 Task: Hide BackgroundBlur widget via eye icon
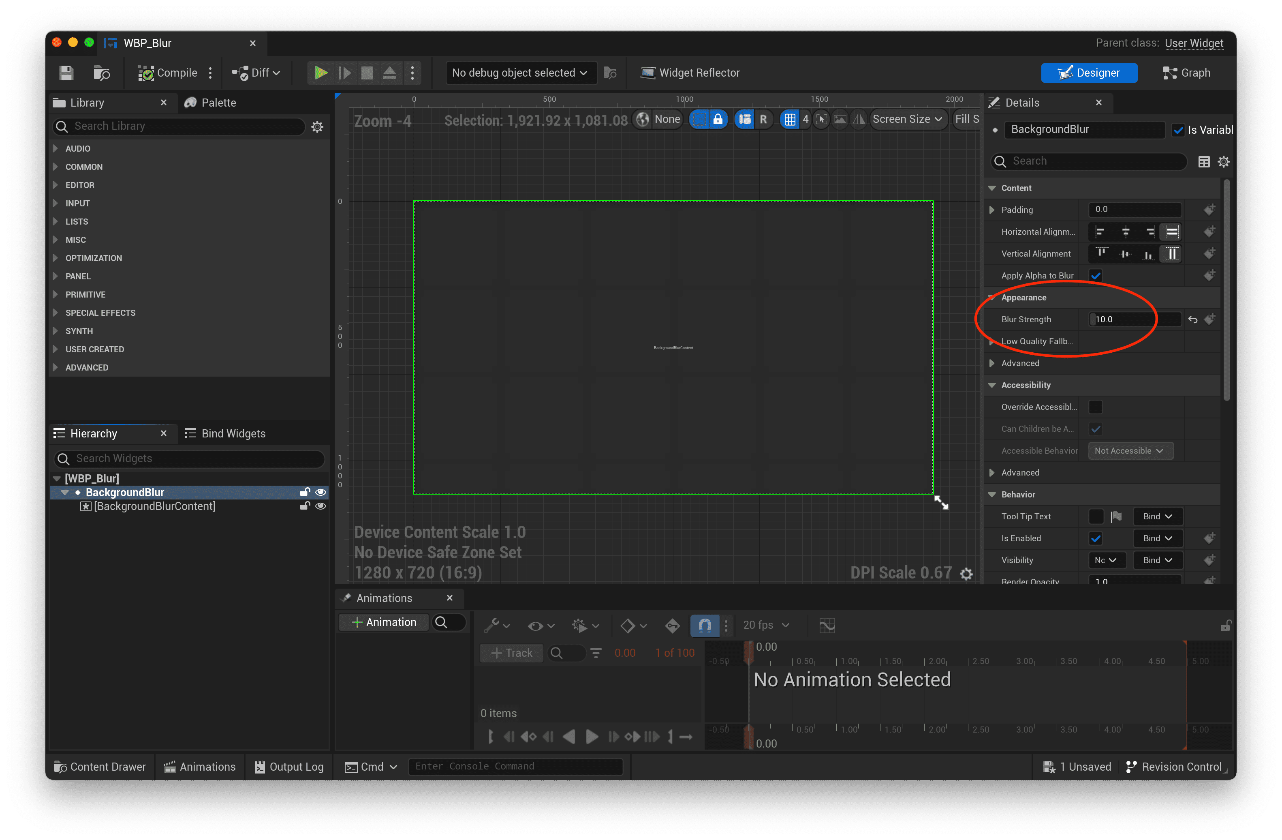point(320,492)
